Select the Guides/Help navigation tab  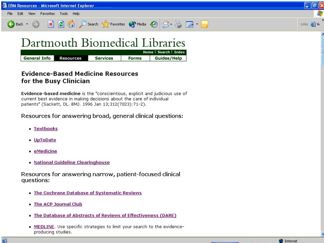[168, 58]
